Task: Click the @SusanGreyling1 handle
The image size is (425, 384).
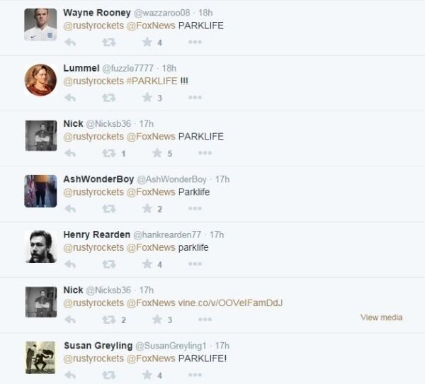Action: click(x=171, y=346)
